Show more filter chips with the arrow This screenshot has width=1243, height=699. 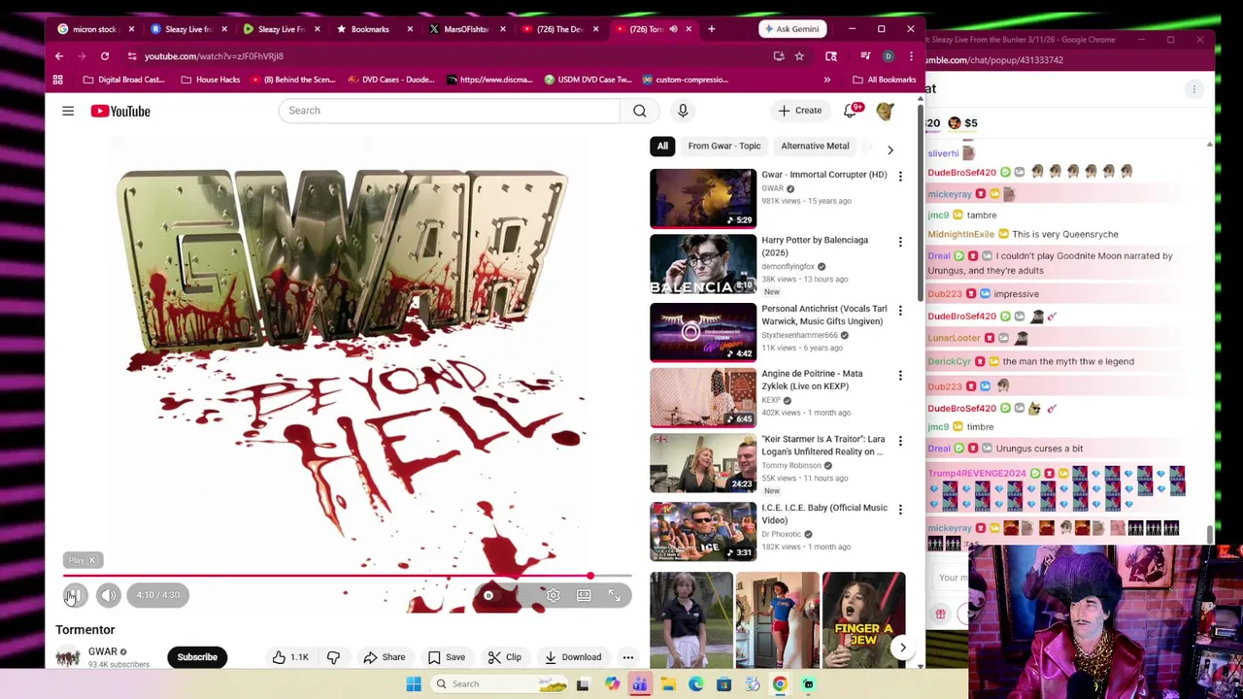890,149
